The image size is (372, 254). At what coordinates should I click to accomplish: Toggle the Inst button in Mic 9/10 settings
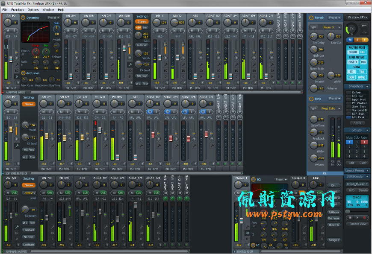(145, 27)
